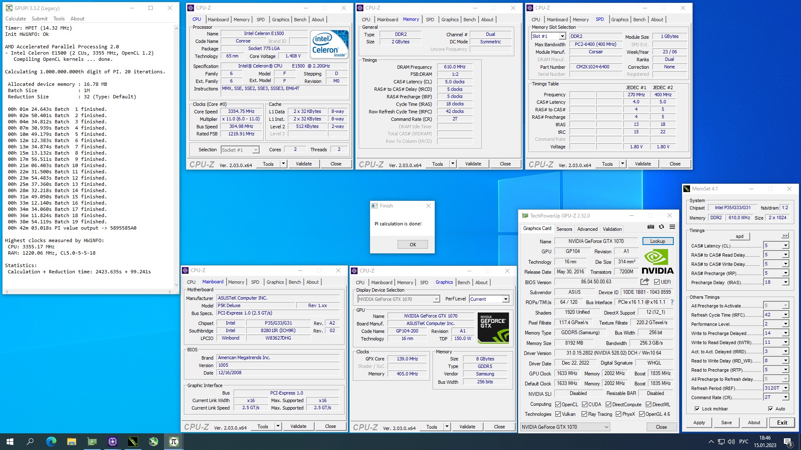Image resolution: width=801 pixels, height=450 pixels.
Task: Show hidden tray icons chevron
Action: [x=711, y=442]
